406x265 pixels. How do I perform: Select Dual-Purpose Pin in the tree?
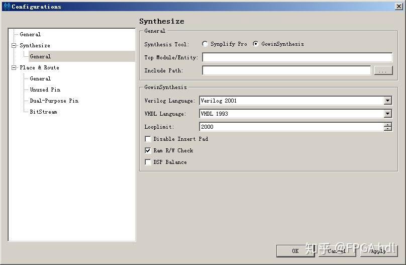[x=54, y=101]
